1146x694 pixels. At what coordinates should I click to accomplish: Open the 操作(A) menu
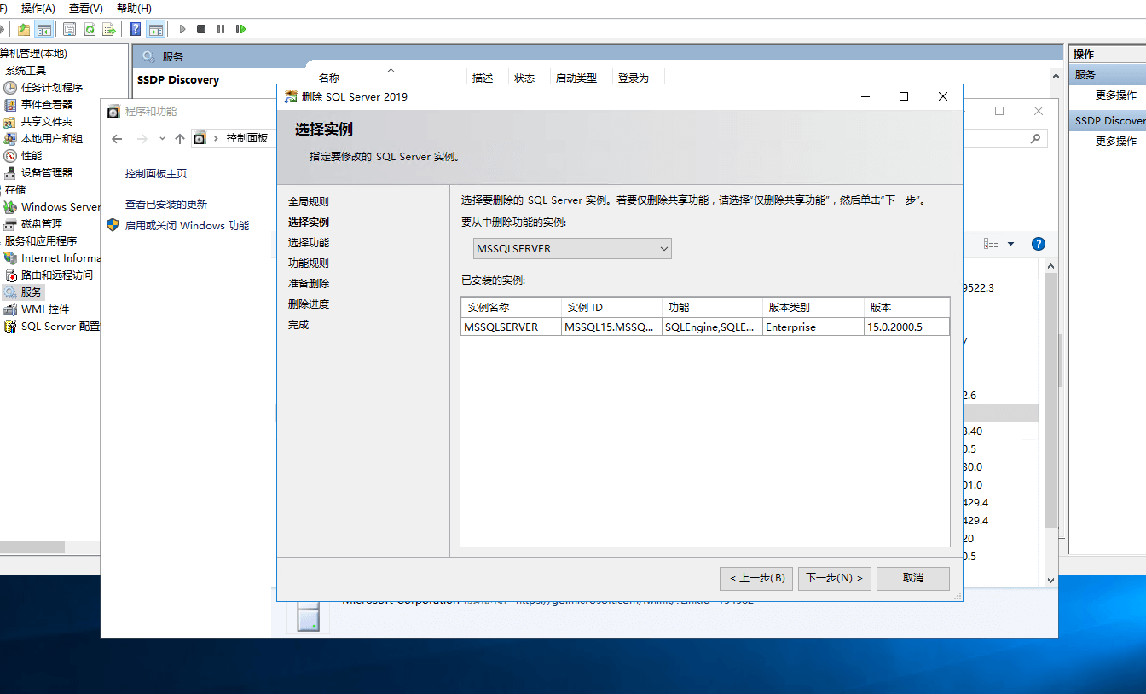coord(38,8)
